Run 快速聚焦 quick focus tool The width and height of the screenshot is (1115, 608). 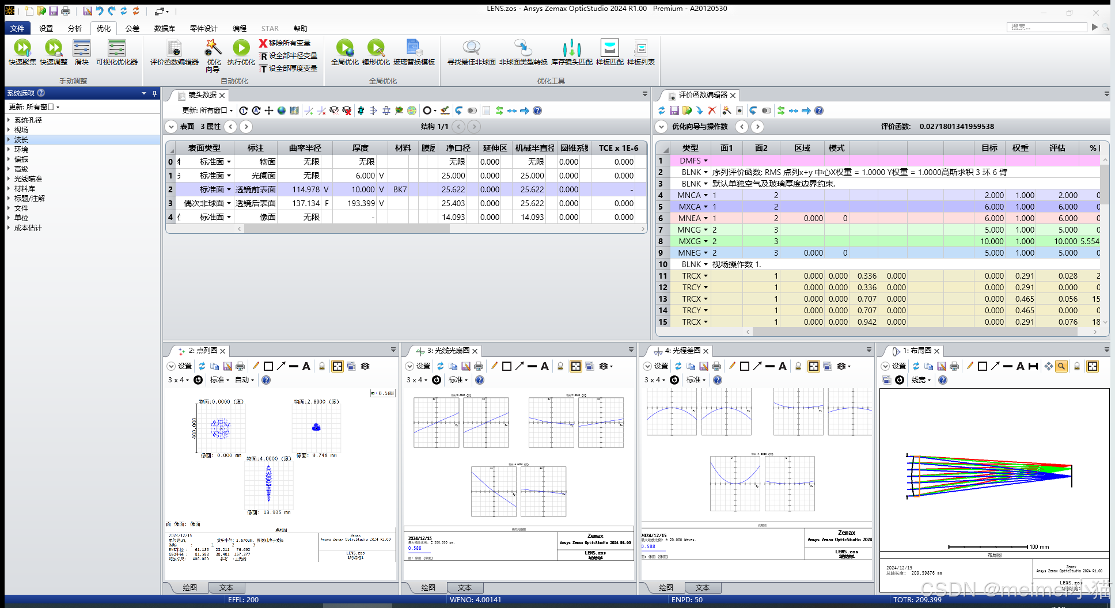pyautogui.click(x=22, y=52)
